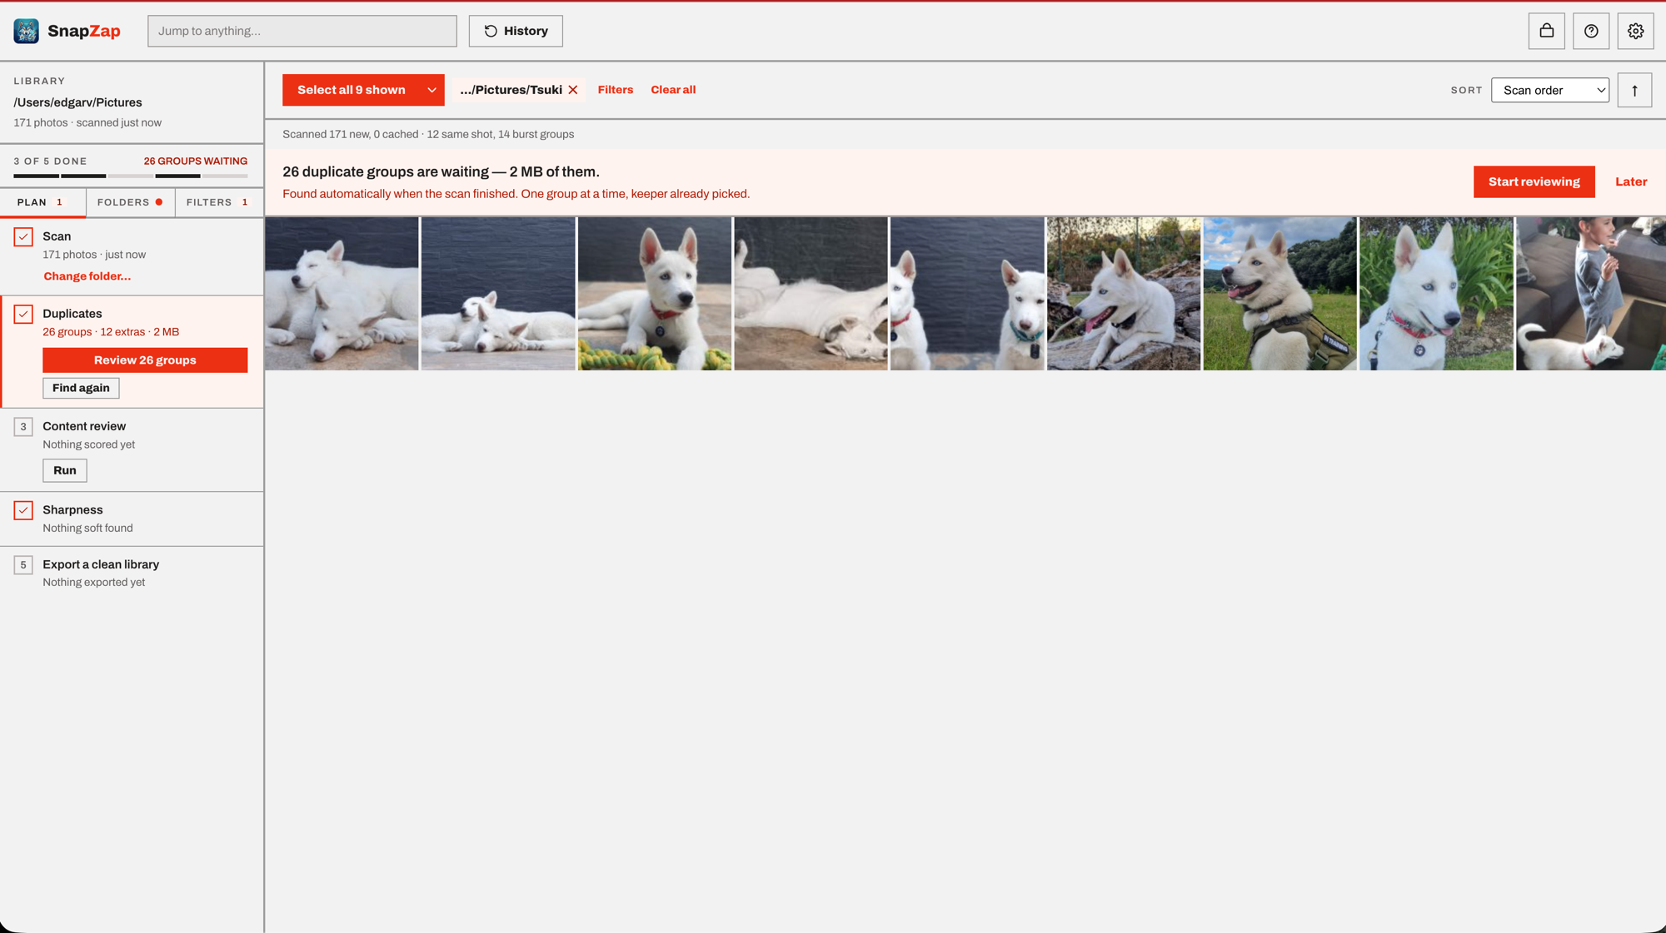
Task: Click Find again under Duplicates
Action: (81, 388)
